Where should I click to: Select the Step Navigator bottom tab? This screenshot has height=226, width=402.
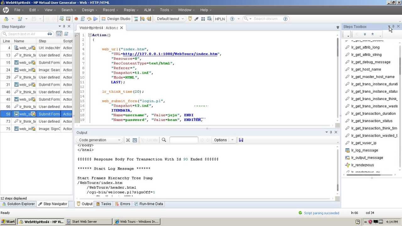pos(52,204)
